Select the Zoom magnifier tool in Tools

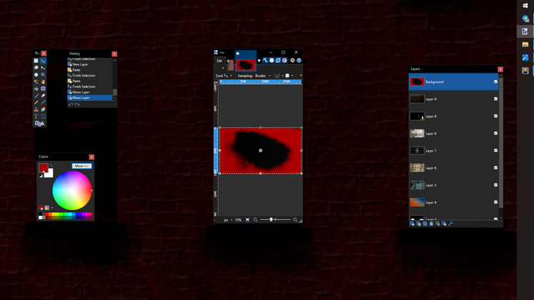pos(43,75)
